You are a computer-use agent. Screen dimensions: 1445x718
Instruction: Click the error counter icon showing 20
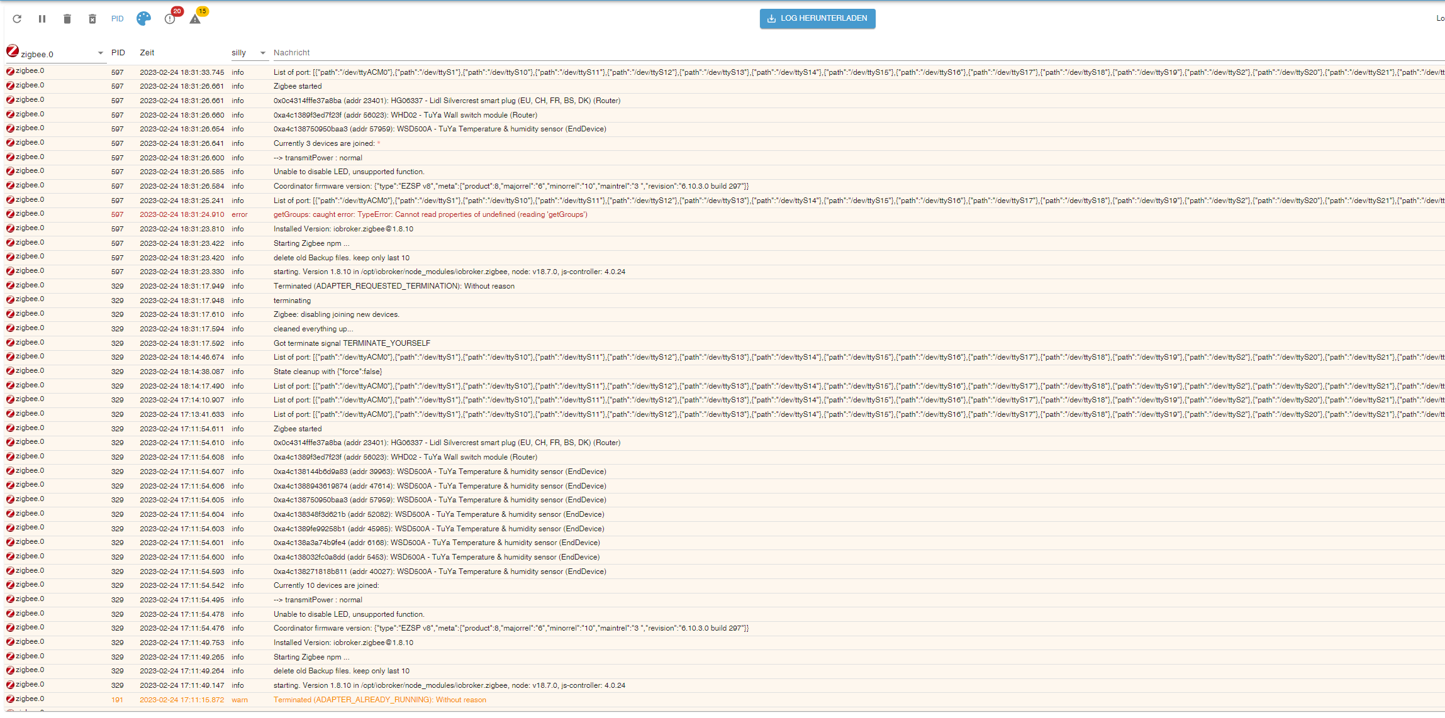(170, 19)
